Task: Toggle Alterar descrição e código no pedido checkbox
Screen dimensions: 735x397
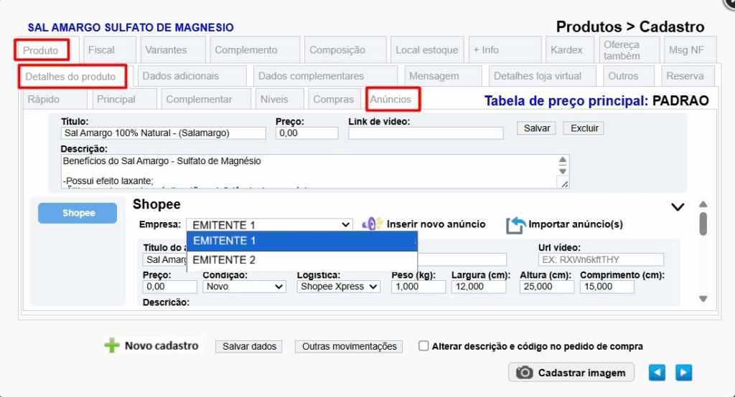Action: point(423,346)
